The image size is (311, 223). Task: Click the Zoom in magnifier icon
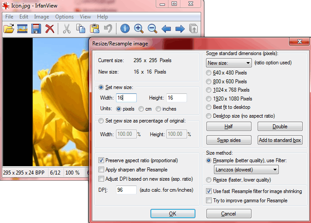click(x=139, y=29)
